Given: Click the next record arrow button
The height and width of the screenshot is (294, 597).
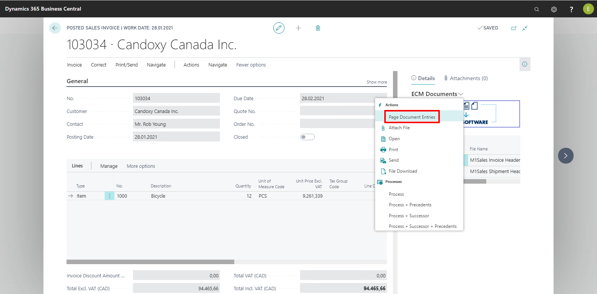Looking at the screenshot, I should coord(566,156).
